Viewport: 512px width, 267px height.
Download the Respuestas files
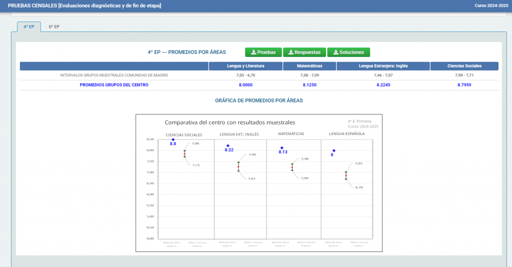click(x=304, y=52)
